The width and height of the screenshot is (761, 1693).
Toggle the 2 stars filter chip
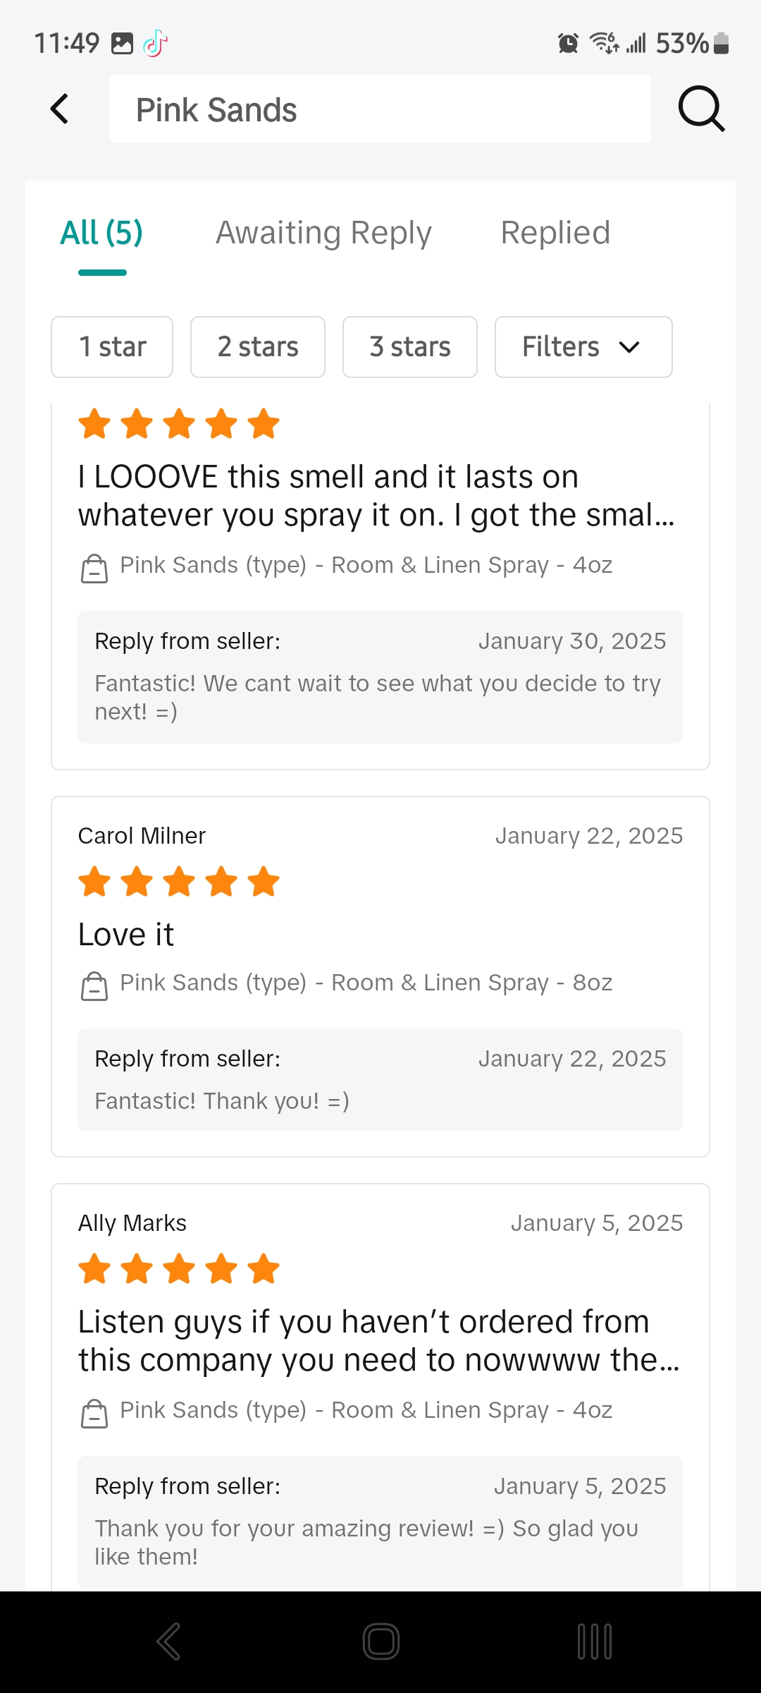(x=258, y=347)
